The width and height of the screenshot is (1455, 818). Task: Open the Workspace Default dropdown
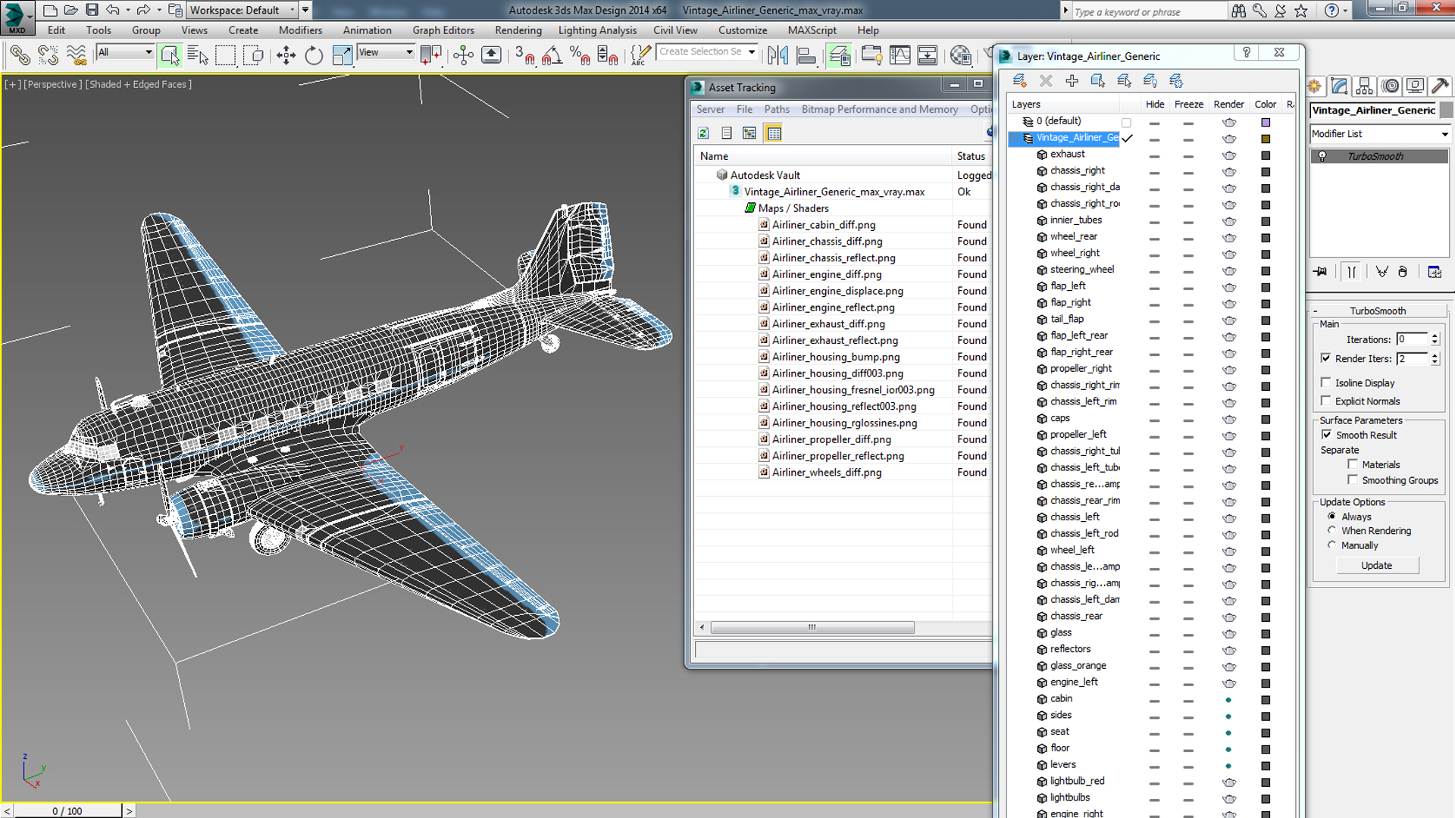[x=242, y=10]
